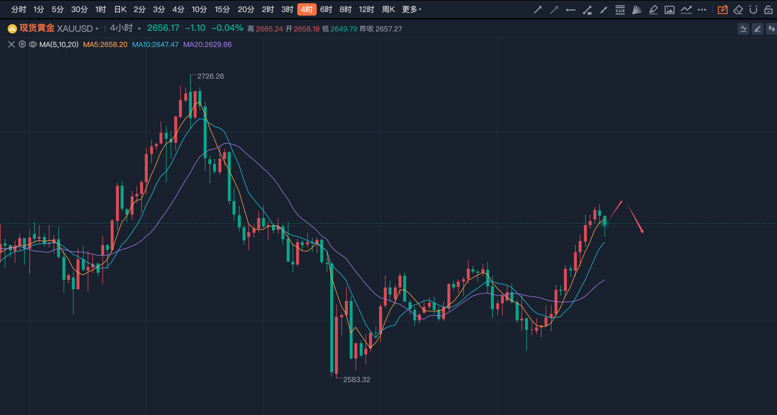Screen dimensions: 777x415
Task: Click the 现货黄金 instrument name
Action: pos(37,28)
